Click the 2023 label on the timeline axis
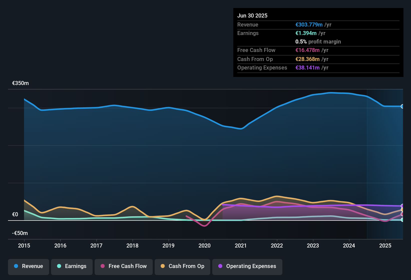 click(313, 246)
